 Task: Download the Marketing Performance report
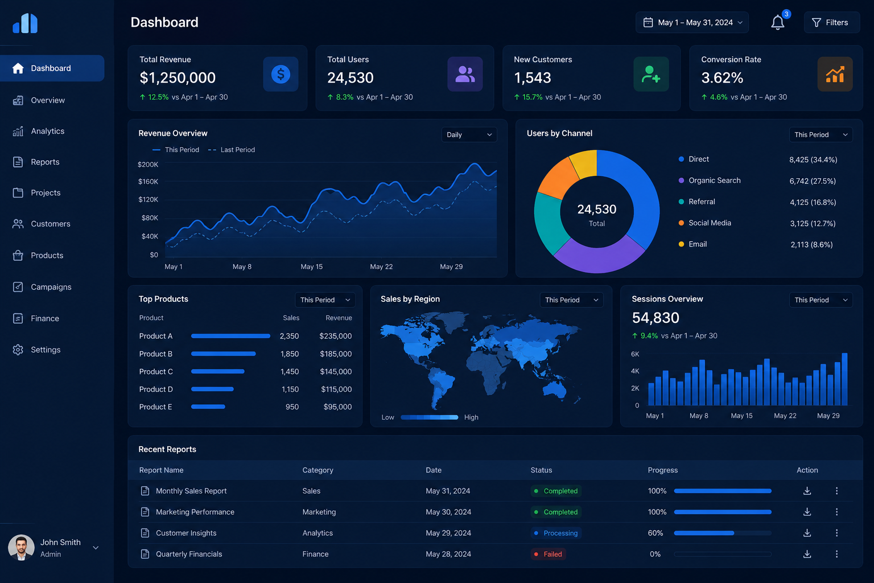[807, 512]
